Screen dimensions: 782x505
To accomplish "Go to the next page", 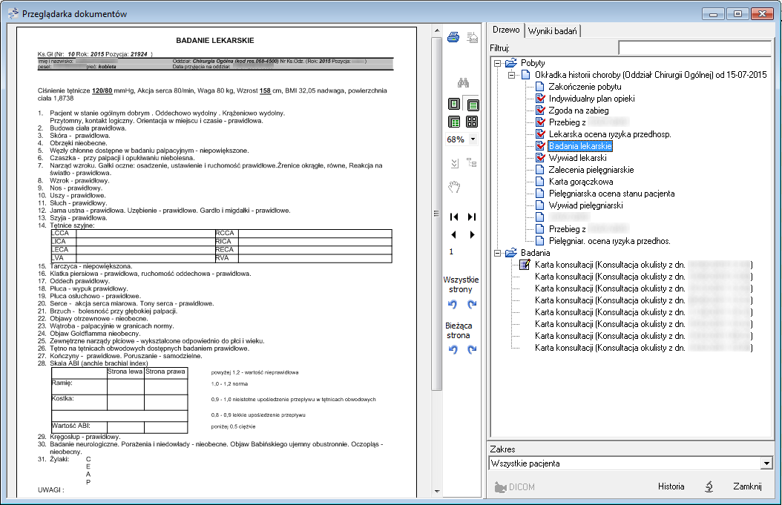I will pos(472,234).
